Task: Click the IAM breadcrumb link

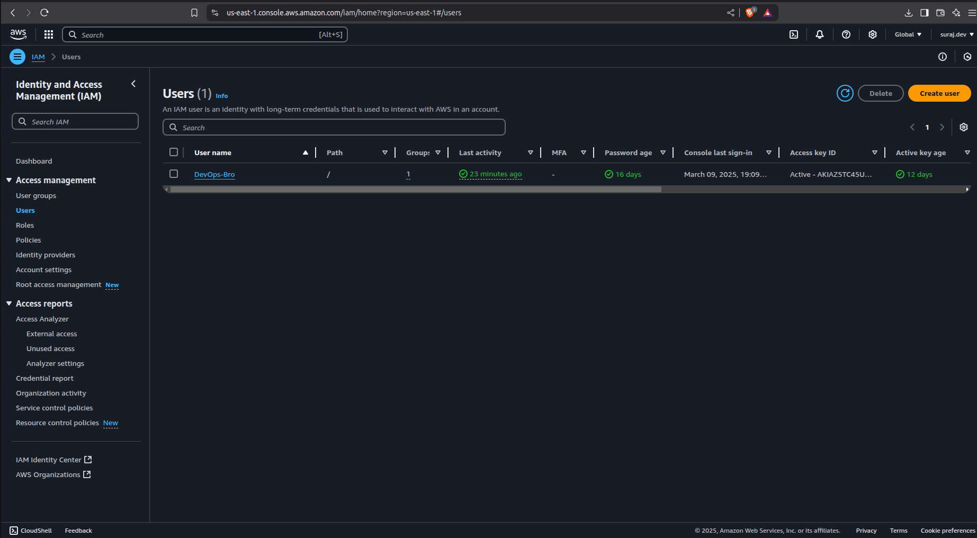Action: coord(38,57)
